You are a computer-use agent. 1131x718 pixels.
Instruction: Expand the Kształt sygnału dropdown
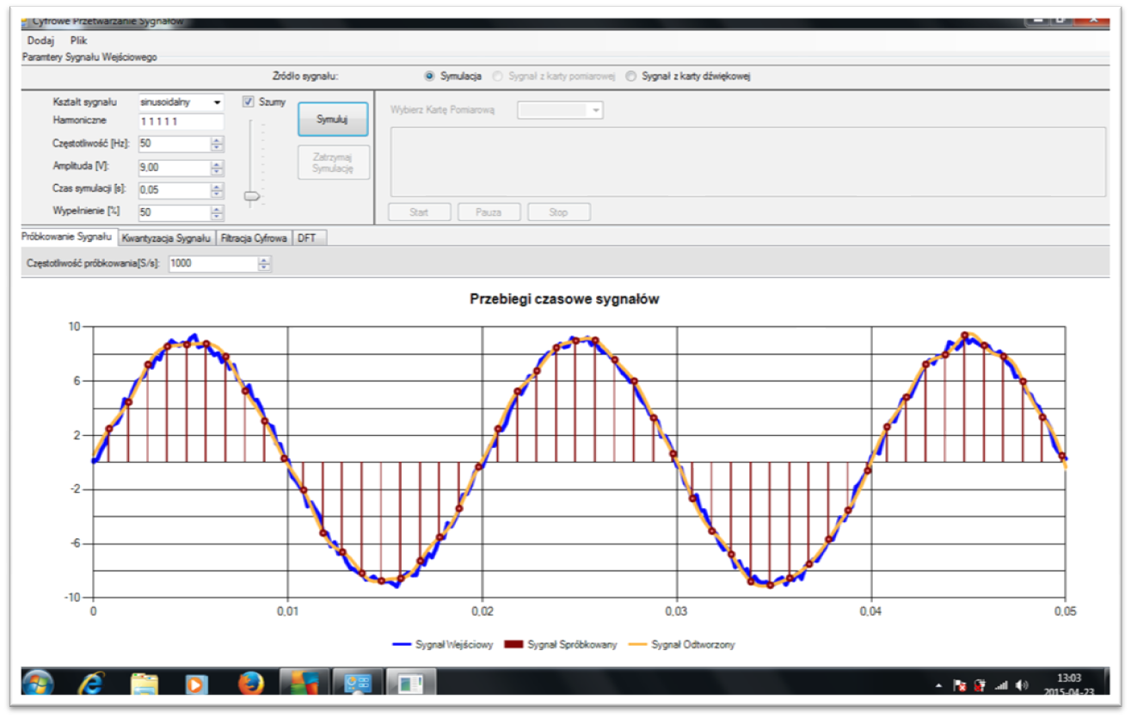[x=217, y=101]
